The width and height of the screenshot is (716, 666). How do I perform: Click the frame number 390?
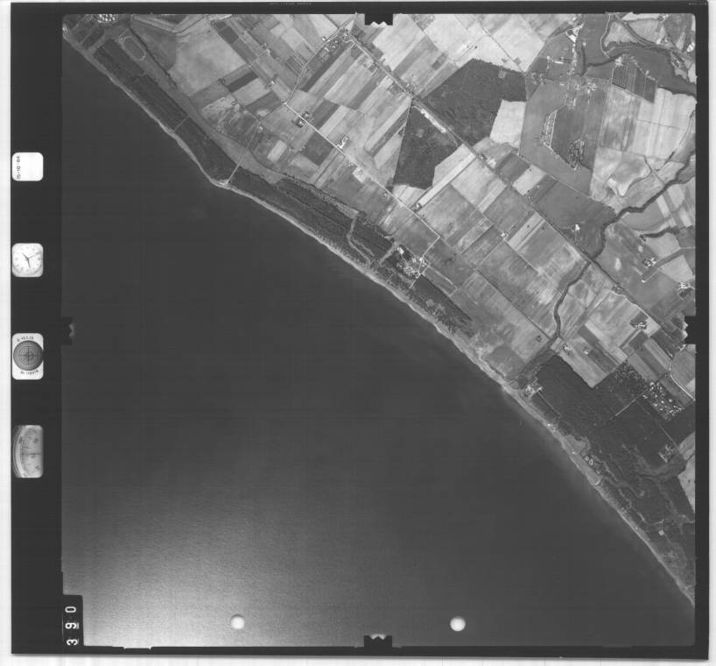coord(72,622)
